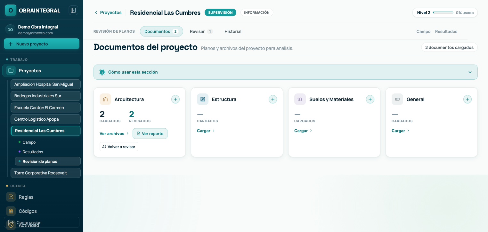Viewport: 488px width, 232px height.
Task: Click the Volver a revisar button
Action: (x=119, y=147)
